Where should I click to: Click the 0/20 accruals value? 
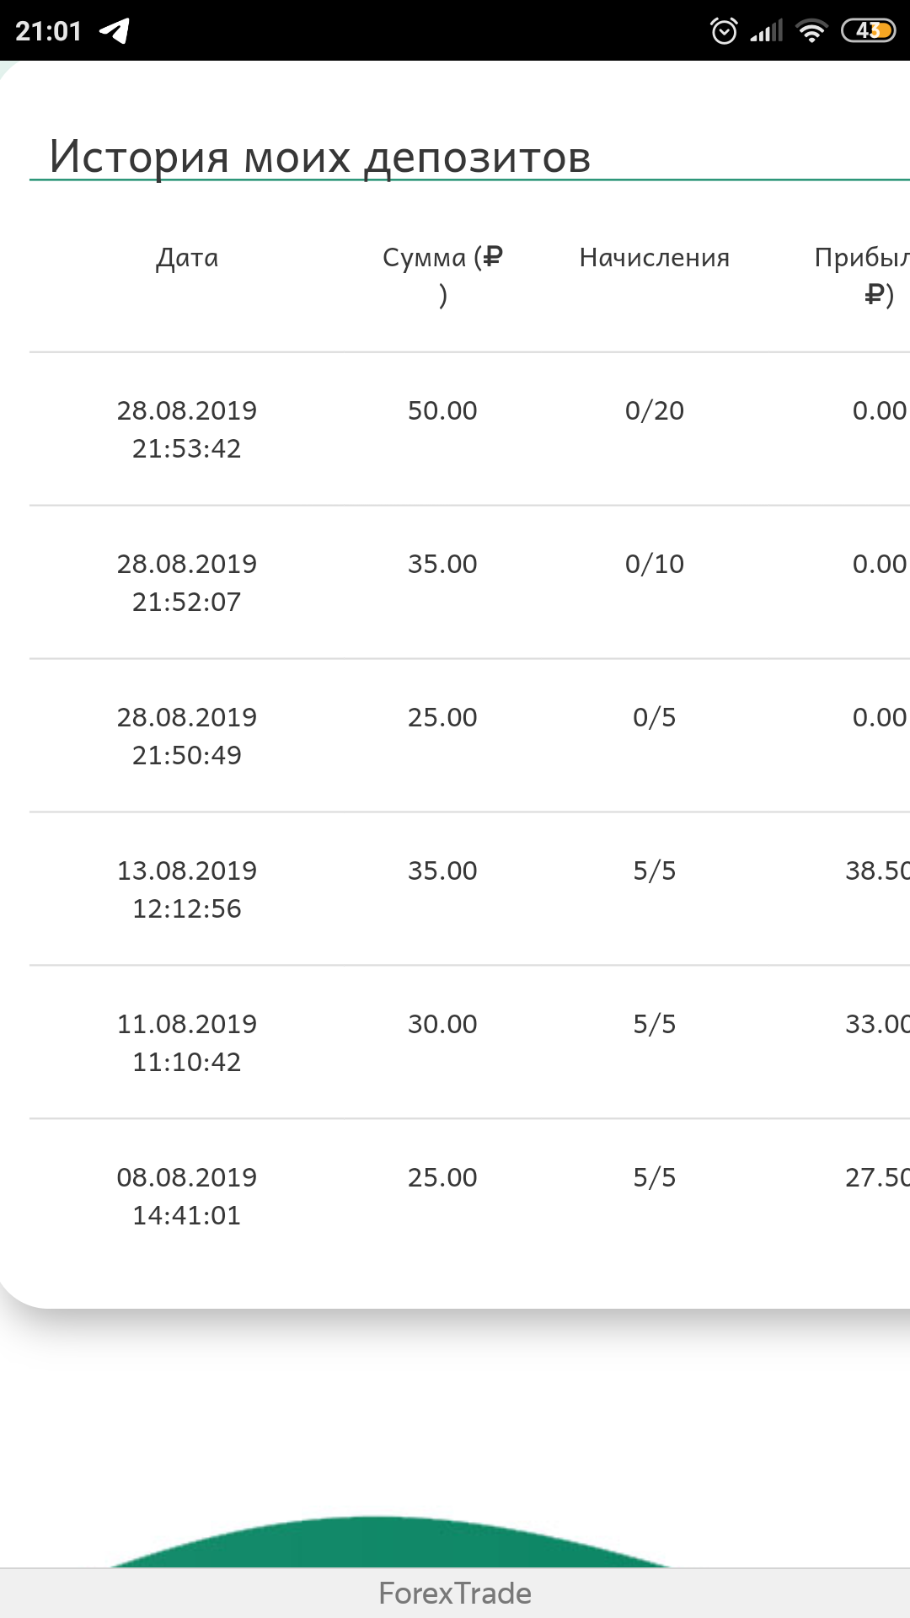pos(655,410)
